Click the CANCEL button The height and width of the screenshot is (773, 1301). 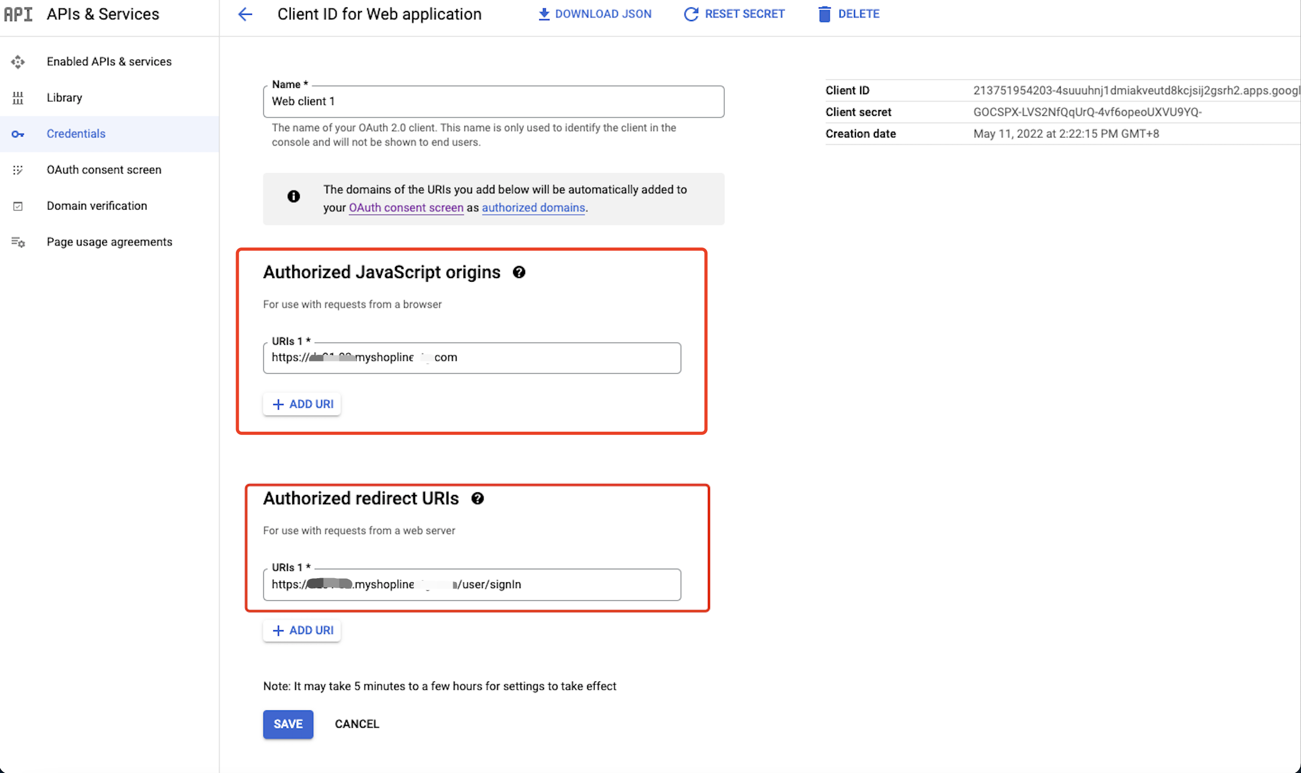click(x=357, y=724)
